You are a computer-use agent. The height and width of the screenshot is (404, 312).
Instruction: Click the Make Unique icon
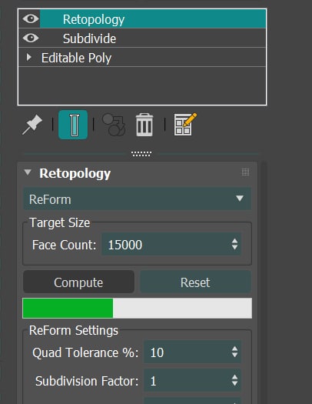click(114, 125)
